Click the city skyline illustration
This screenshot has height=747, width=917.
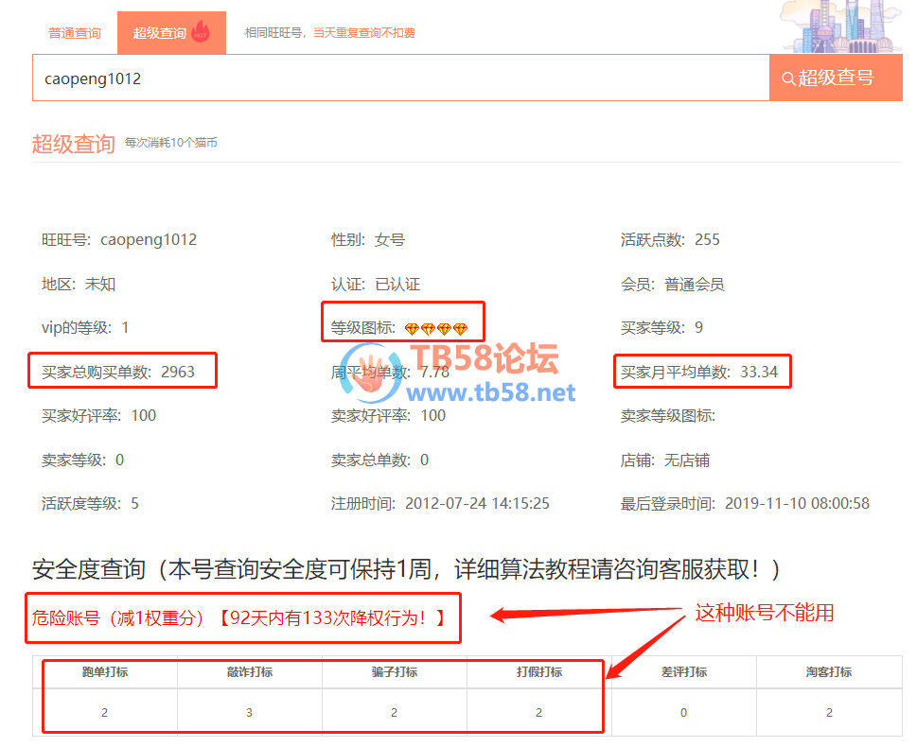(840, 28)
